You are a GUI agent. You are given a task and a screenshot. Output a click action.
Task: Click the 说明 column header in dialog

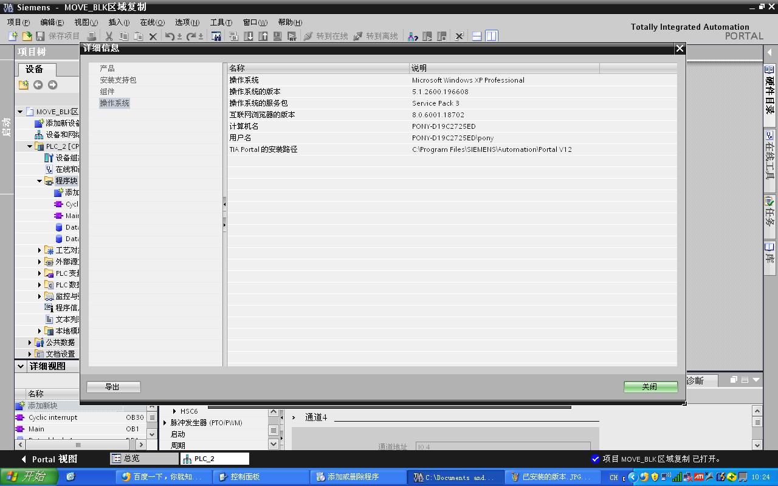coord(504,68)
